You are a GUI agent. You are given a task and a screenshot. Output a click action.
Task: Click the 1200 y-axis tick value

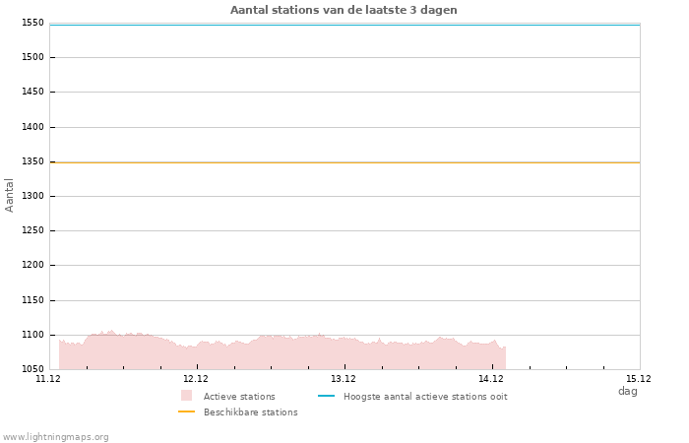pyautogui.click(x=32, y=266)
